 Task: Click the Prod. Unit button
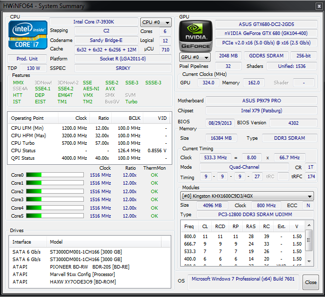(27, 59)
